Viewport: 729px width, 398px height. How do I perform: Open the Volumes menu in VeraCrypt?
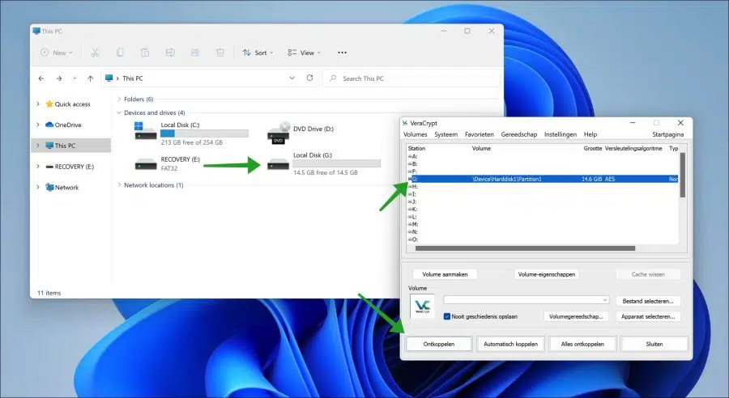click(416, 134)
